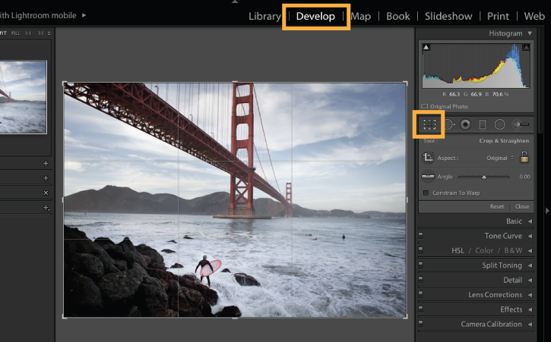Screen dimensions: 551x342
Task: Expand the Split Toning panel
Action: [530, 265]
